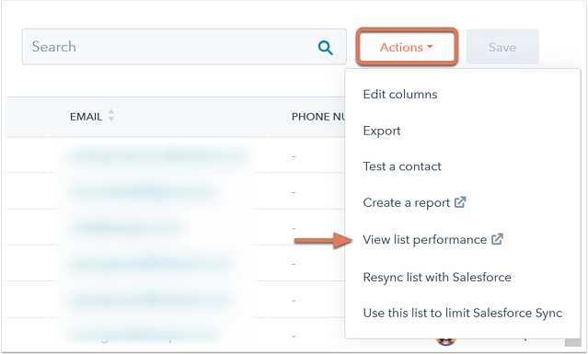Viewport: 588px width, 354px height.
Task: Choose Resync list with Salesforce
Action: tap(437, 277)
